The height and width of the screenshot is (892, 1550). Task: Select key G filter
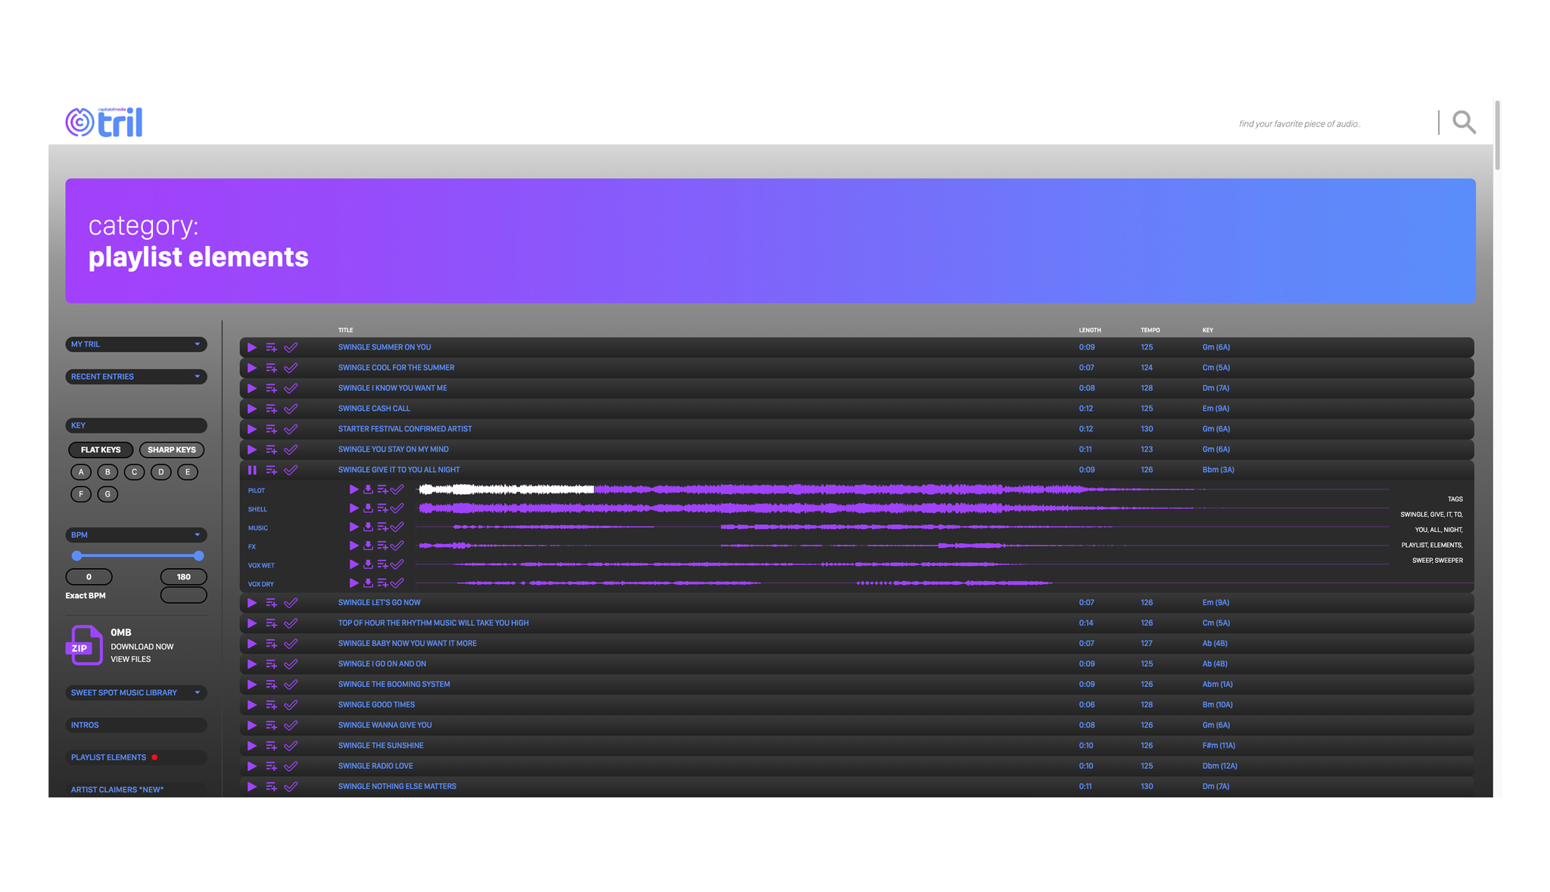point(107,494)
